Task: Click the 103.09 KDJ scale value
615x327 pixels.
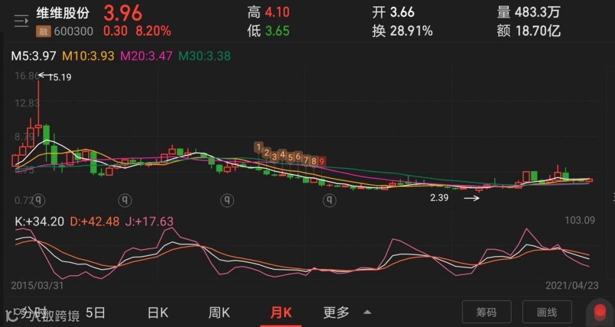Action: coord(580,220)
